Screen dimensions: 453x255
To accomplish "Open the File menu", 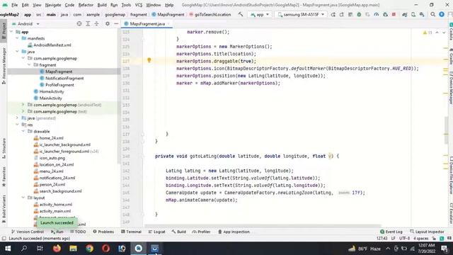I will point(14,5).
